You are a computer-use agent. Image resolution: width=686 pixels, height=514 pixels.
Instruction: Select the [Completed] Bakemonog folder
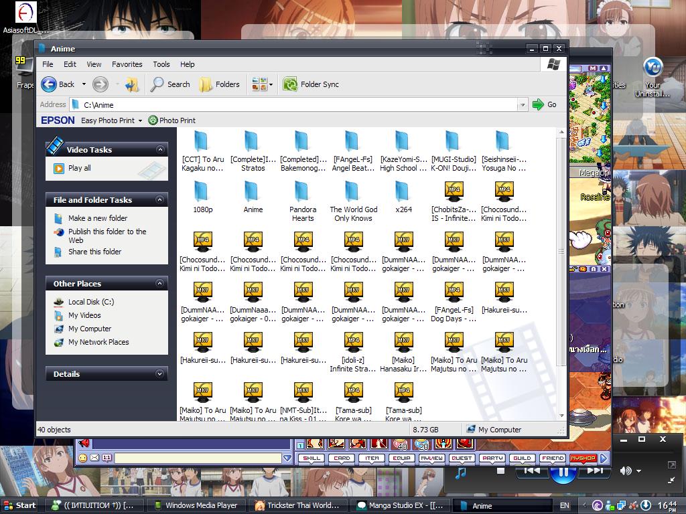pyautogui.click(x=303, y=151)
